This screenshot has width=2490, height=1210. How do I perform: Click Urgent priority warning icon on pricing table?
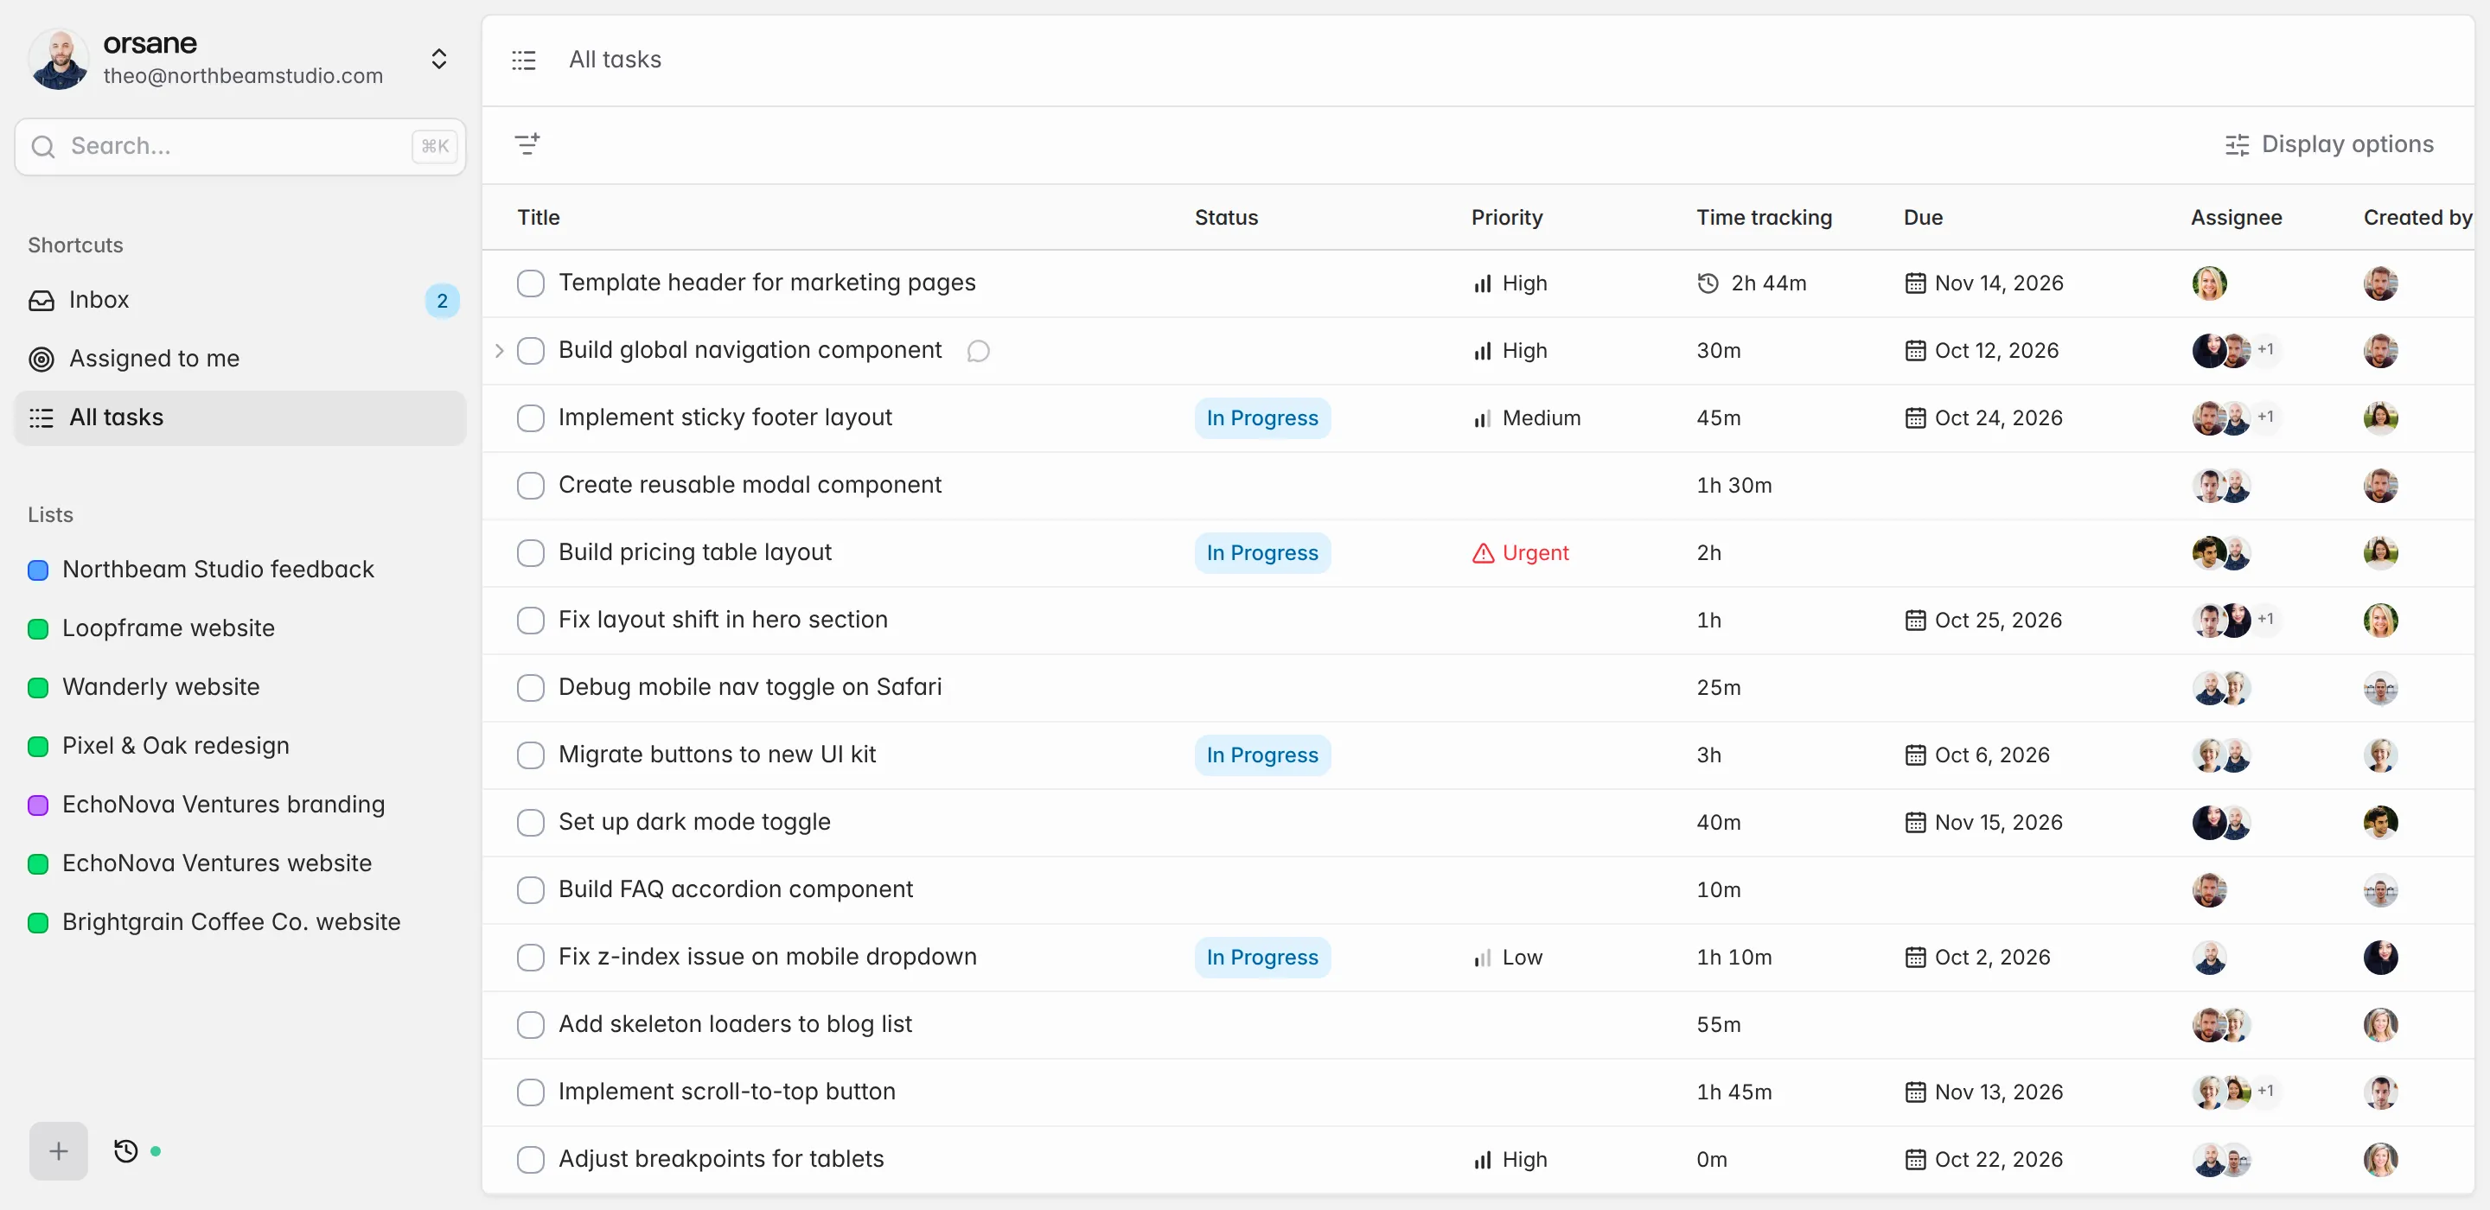point(1482,553)
